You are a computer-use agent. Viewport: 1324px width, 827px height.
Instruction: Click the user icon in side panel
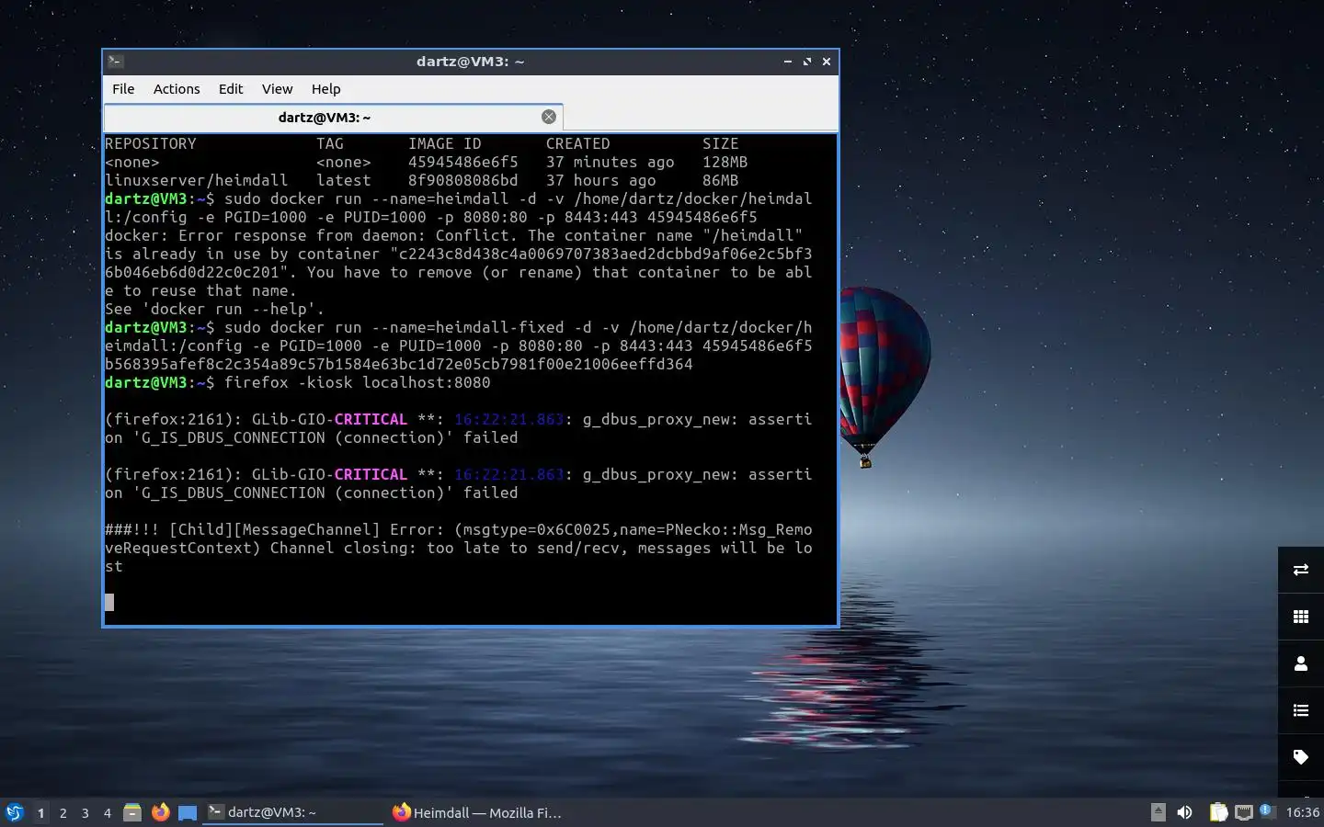point(1301,663)
